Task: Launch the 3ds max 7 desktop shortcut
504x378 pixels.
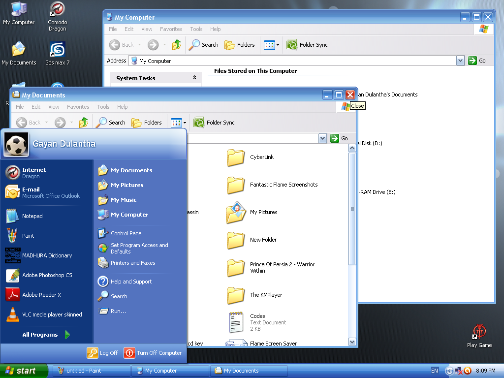Action: (x=57, y=52)
